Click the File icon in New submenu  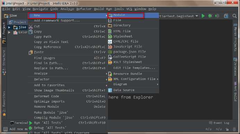[110, 20]
